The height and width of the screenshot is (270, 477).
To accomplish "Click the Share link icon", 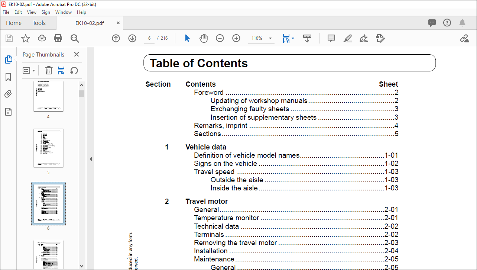I will 464,38.
